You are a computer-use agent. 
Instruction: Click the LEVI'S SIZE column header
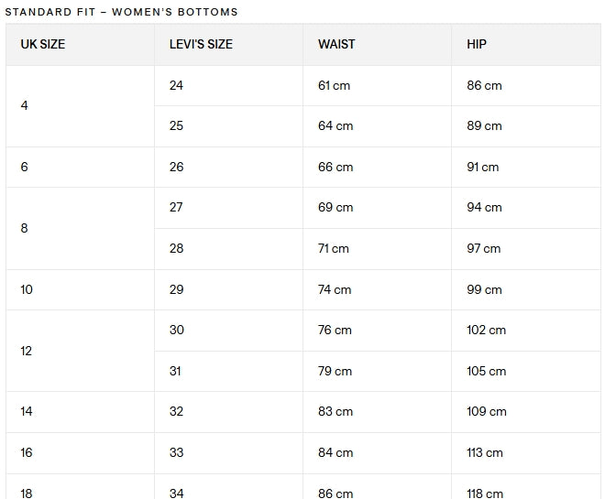(x=201, y=44)
